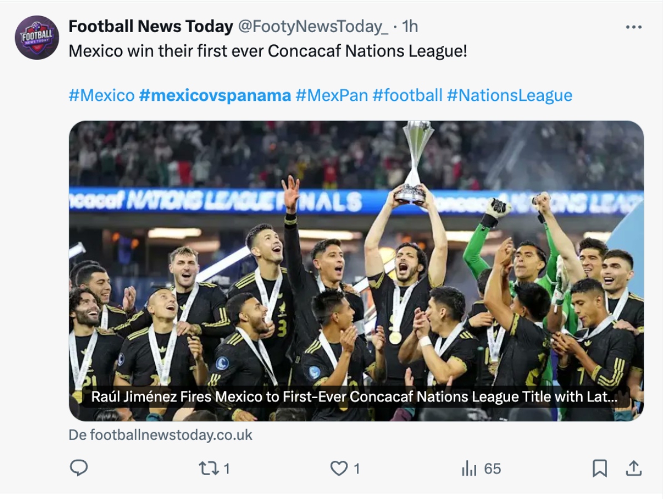Click the Football News Today account name
Screen dimensions: 666x499
[151, 26]
